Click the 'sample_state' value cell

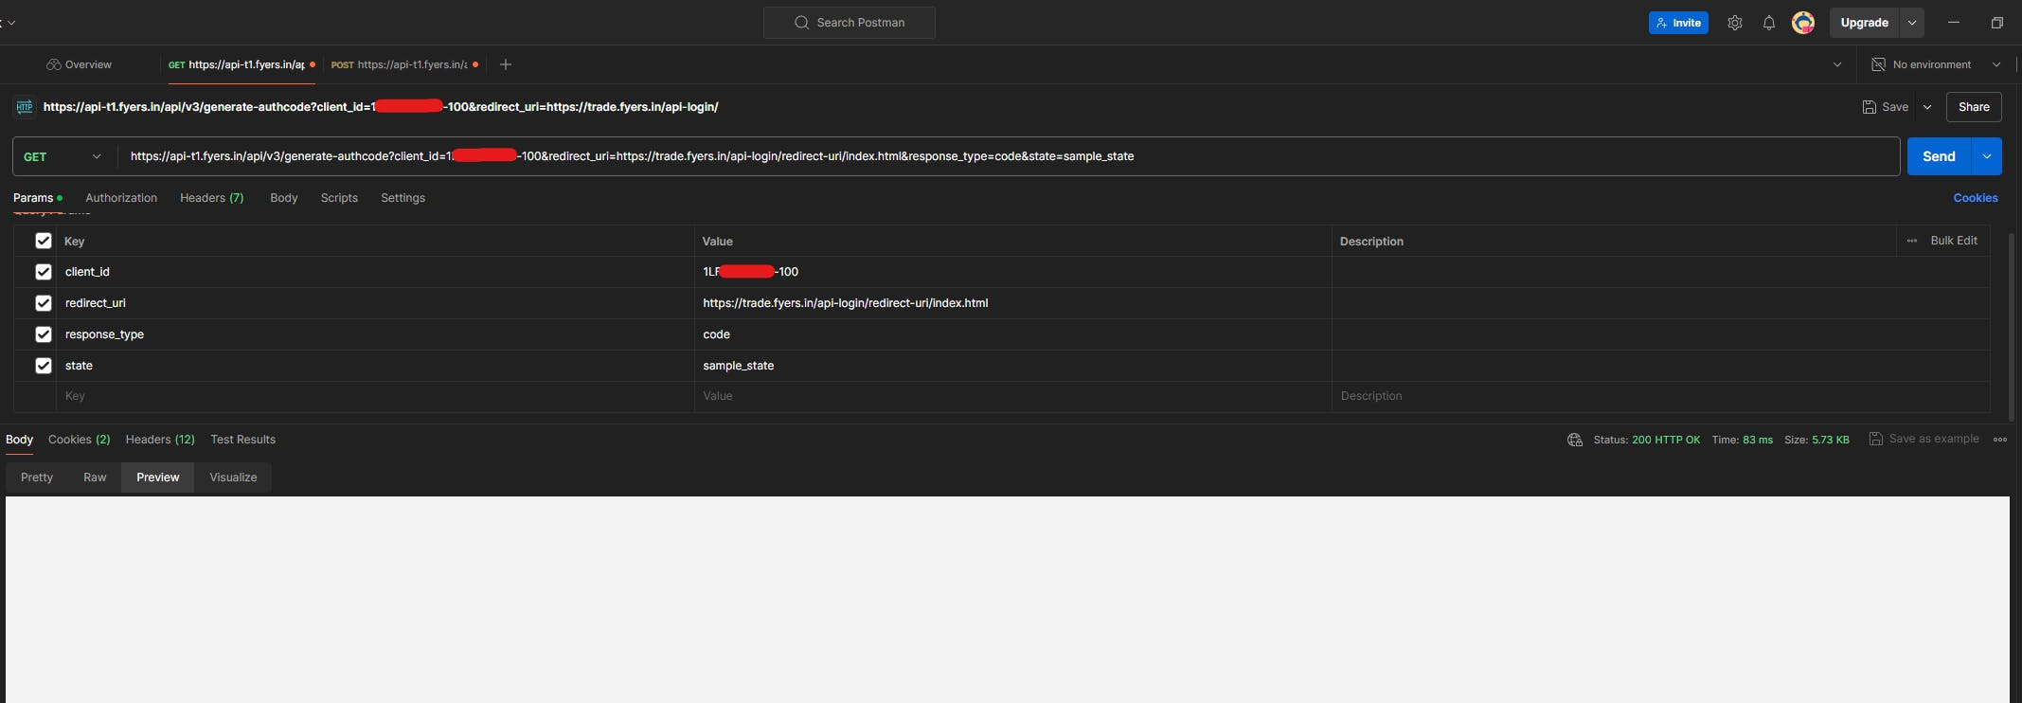[x=1013, y=366]
